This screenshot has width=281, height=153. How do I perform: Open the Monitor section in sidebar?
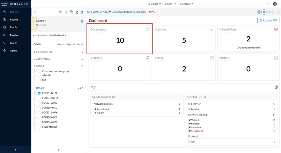pos(14,35)
